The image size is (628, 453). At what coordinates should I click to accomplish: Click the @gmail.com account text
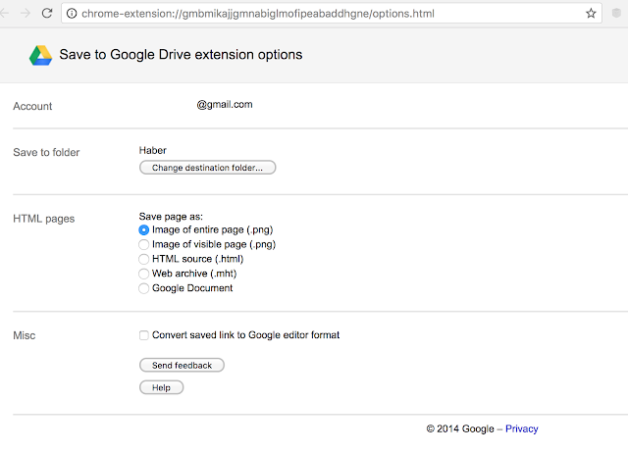coord(224,105)
